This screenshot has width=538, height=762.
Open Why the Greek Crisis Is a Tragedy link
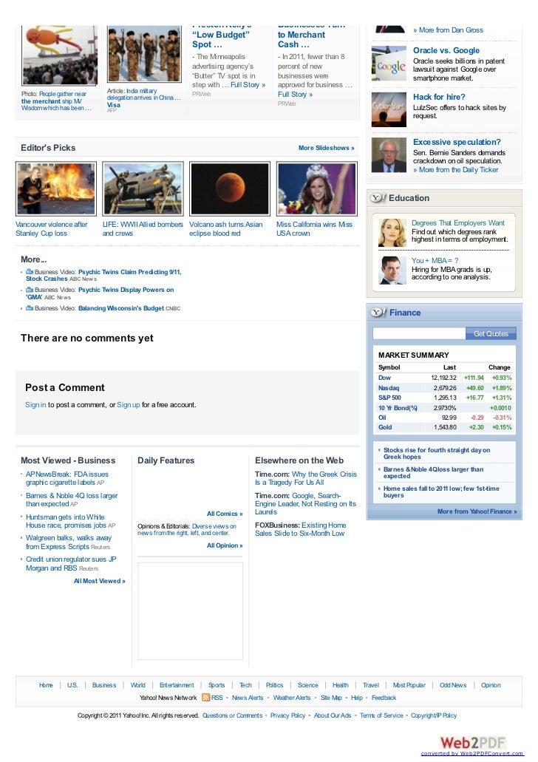click(306, 478)
